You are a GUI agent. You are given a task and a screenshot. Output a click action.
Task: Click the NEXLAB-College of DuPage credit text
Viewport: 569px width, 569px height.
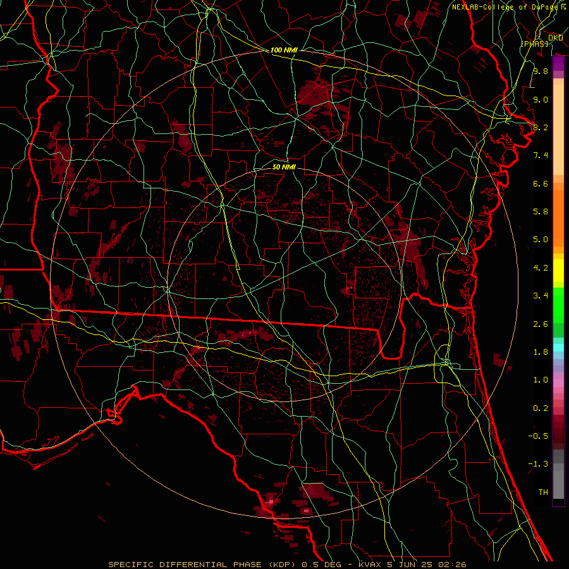(506, 7)
